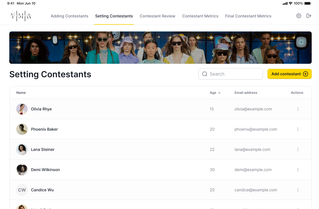Click Demi Wilkinson's avatar
Image resolution: width=319 pixels, height=209 pixels.
(22, 170)
